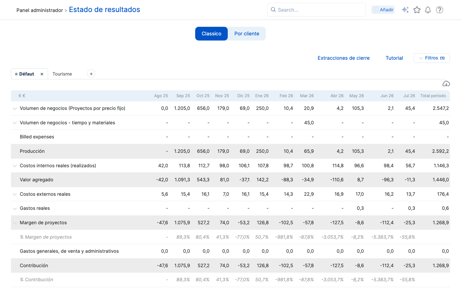Go to Panel administrador breadcrumb
The image size is (461, 295).
[x=40, y=10]
